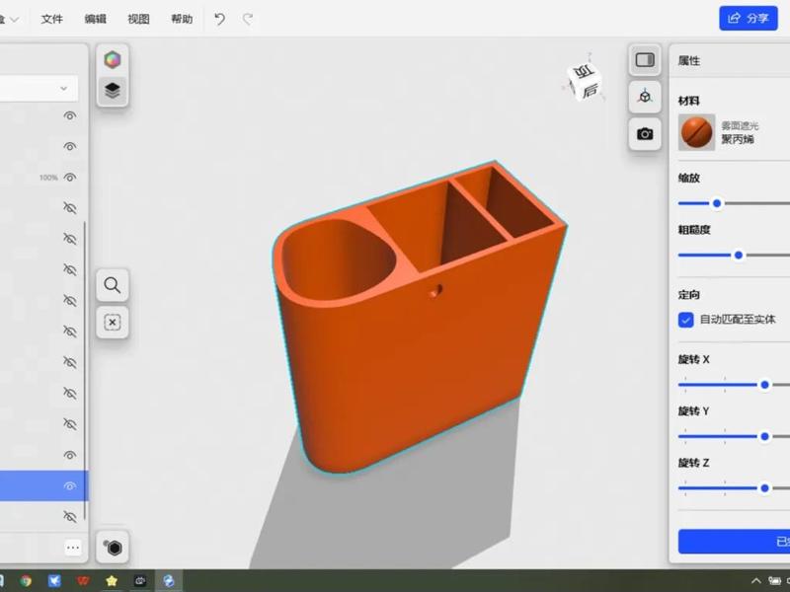Undo the last action
Screen dimensions: 790x592
[219, 19]
